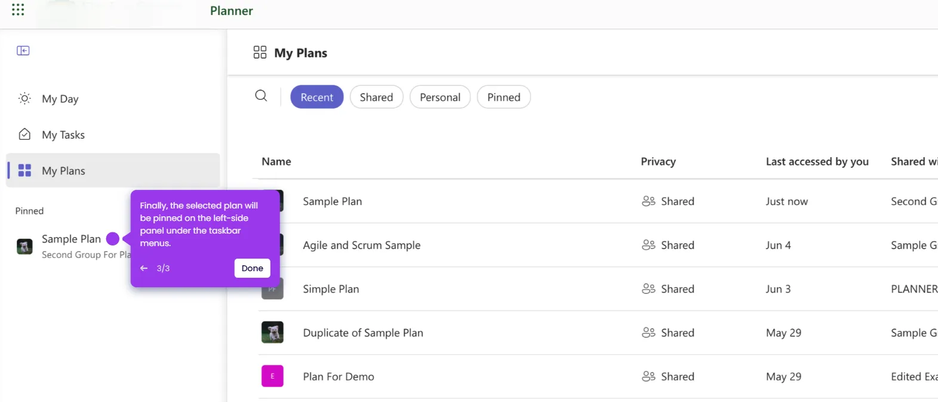The height and width of the screenshot is (402, 938).
Task: Open the app launcher grid icon
Action: coord(18,10)
